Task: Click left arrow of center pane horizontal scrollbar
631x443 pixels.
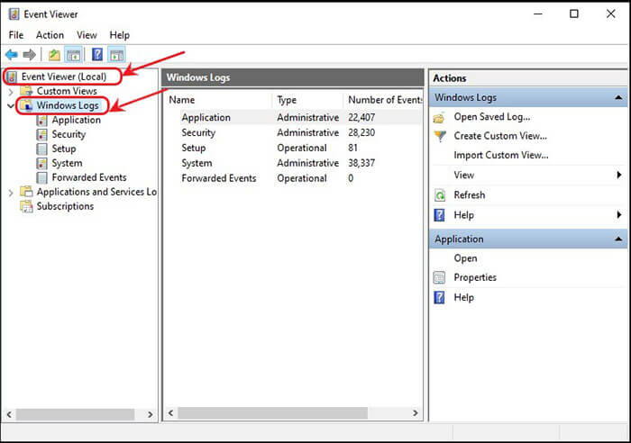Action: click(171, 413)
